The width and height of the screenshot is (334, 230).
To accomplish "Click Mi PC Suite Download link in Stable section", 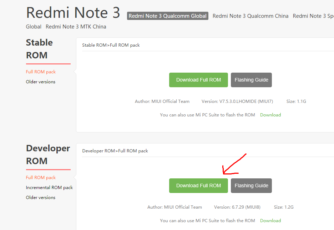I will 270,115.
